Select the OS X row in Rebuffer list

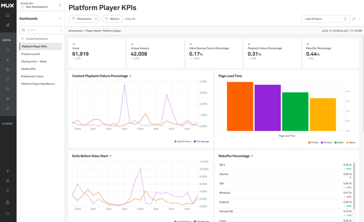tap(285, 167)
